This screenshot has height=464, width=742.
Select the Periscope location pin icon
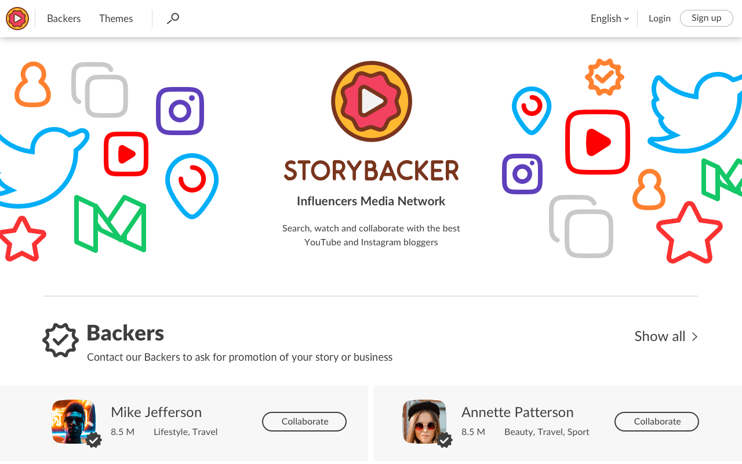click(192, 184)
